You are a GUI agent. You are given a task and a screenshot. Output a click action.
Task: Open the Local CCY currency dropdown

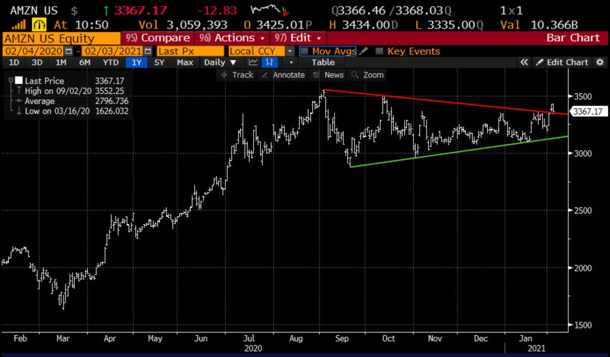click(290, 51)
